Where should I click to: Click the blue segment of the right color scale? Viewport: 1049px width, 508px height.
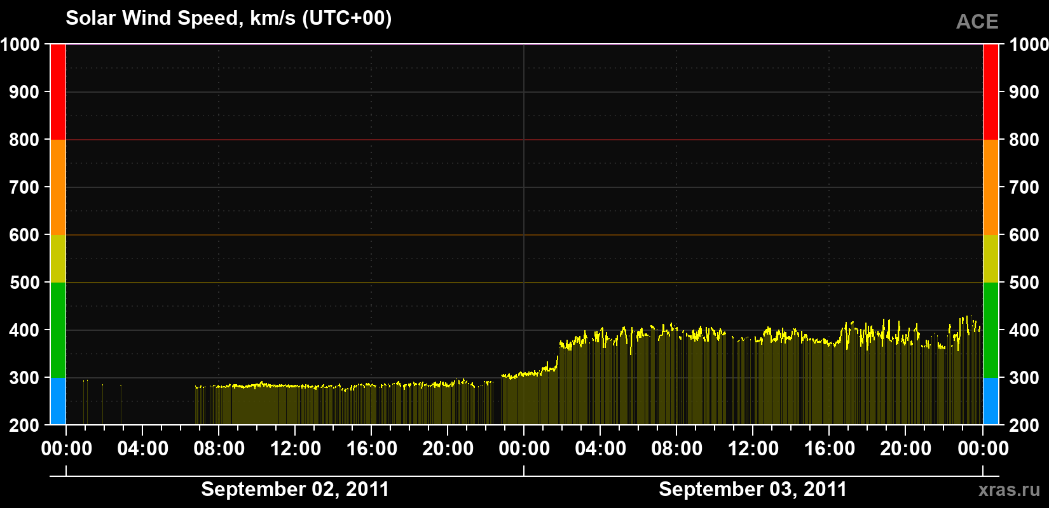pos(991,401)
